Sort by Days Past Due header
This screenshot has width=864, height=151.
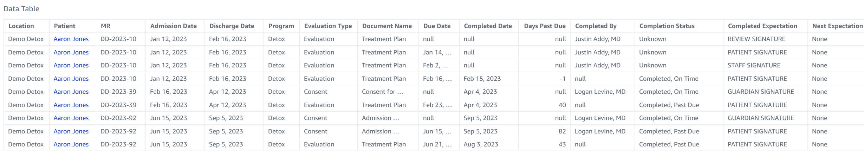coord(545,26)
